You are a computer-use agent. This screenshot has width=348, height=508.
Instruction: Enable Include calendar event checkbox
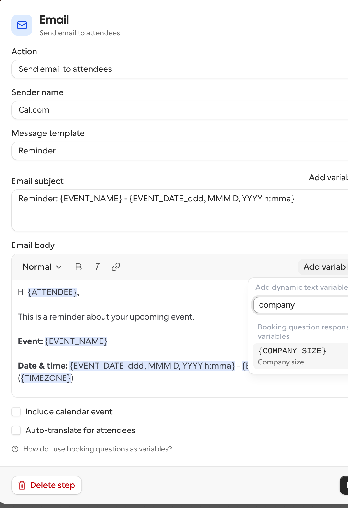coord(16,412)
